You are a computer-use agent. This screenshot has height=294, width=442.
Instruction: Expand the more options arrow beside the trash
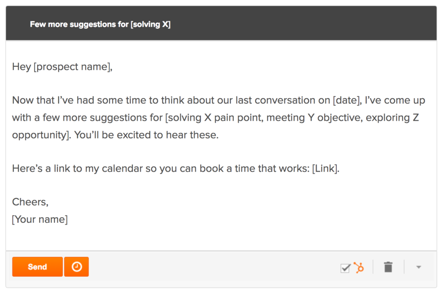click(419, 267)
